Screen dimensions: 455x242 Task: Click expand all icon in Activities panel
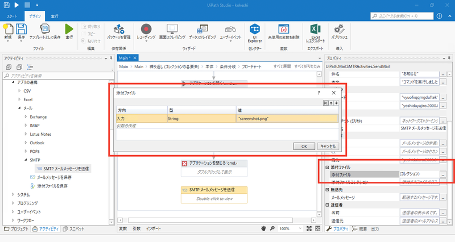[9, 67]
